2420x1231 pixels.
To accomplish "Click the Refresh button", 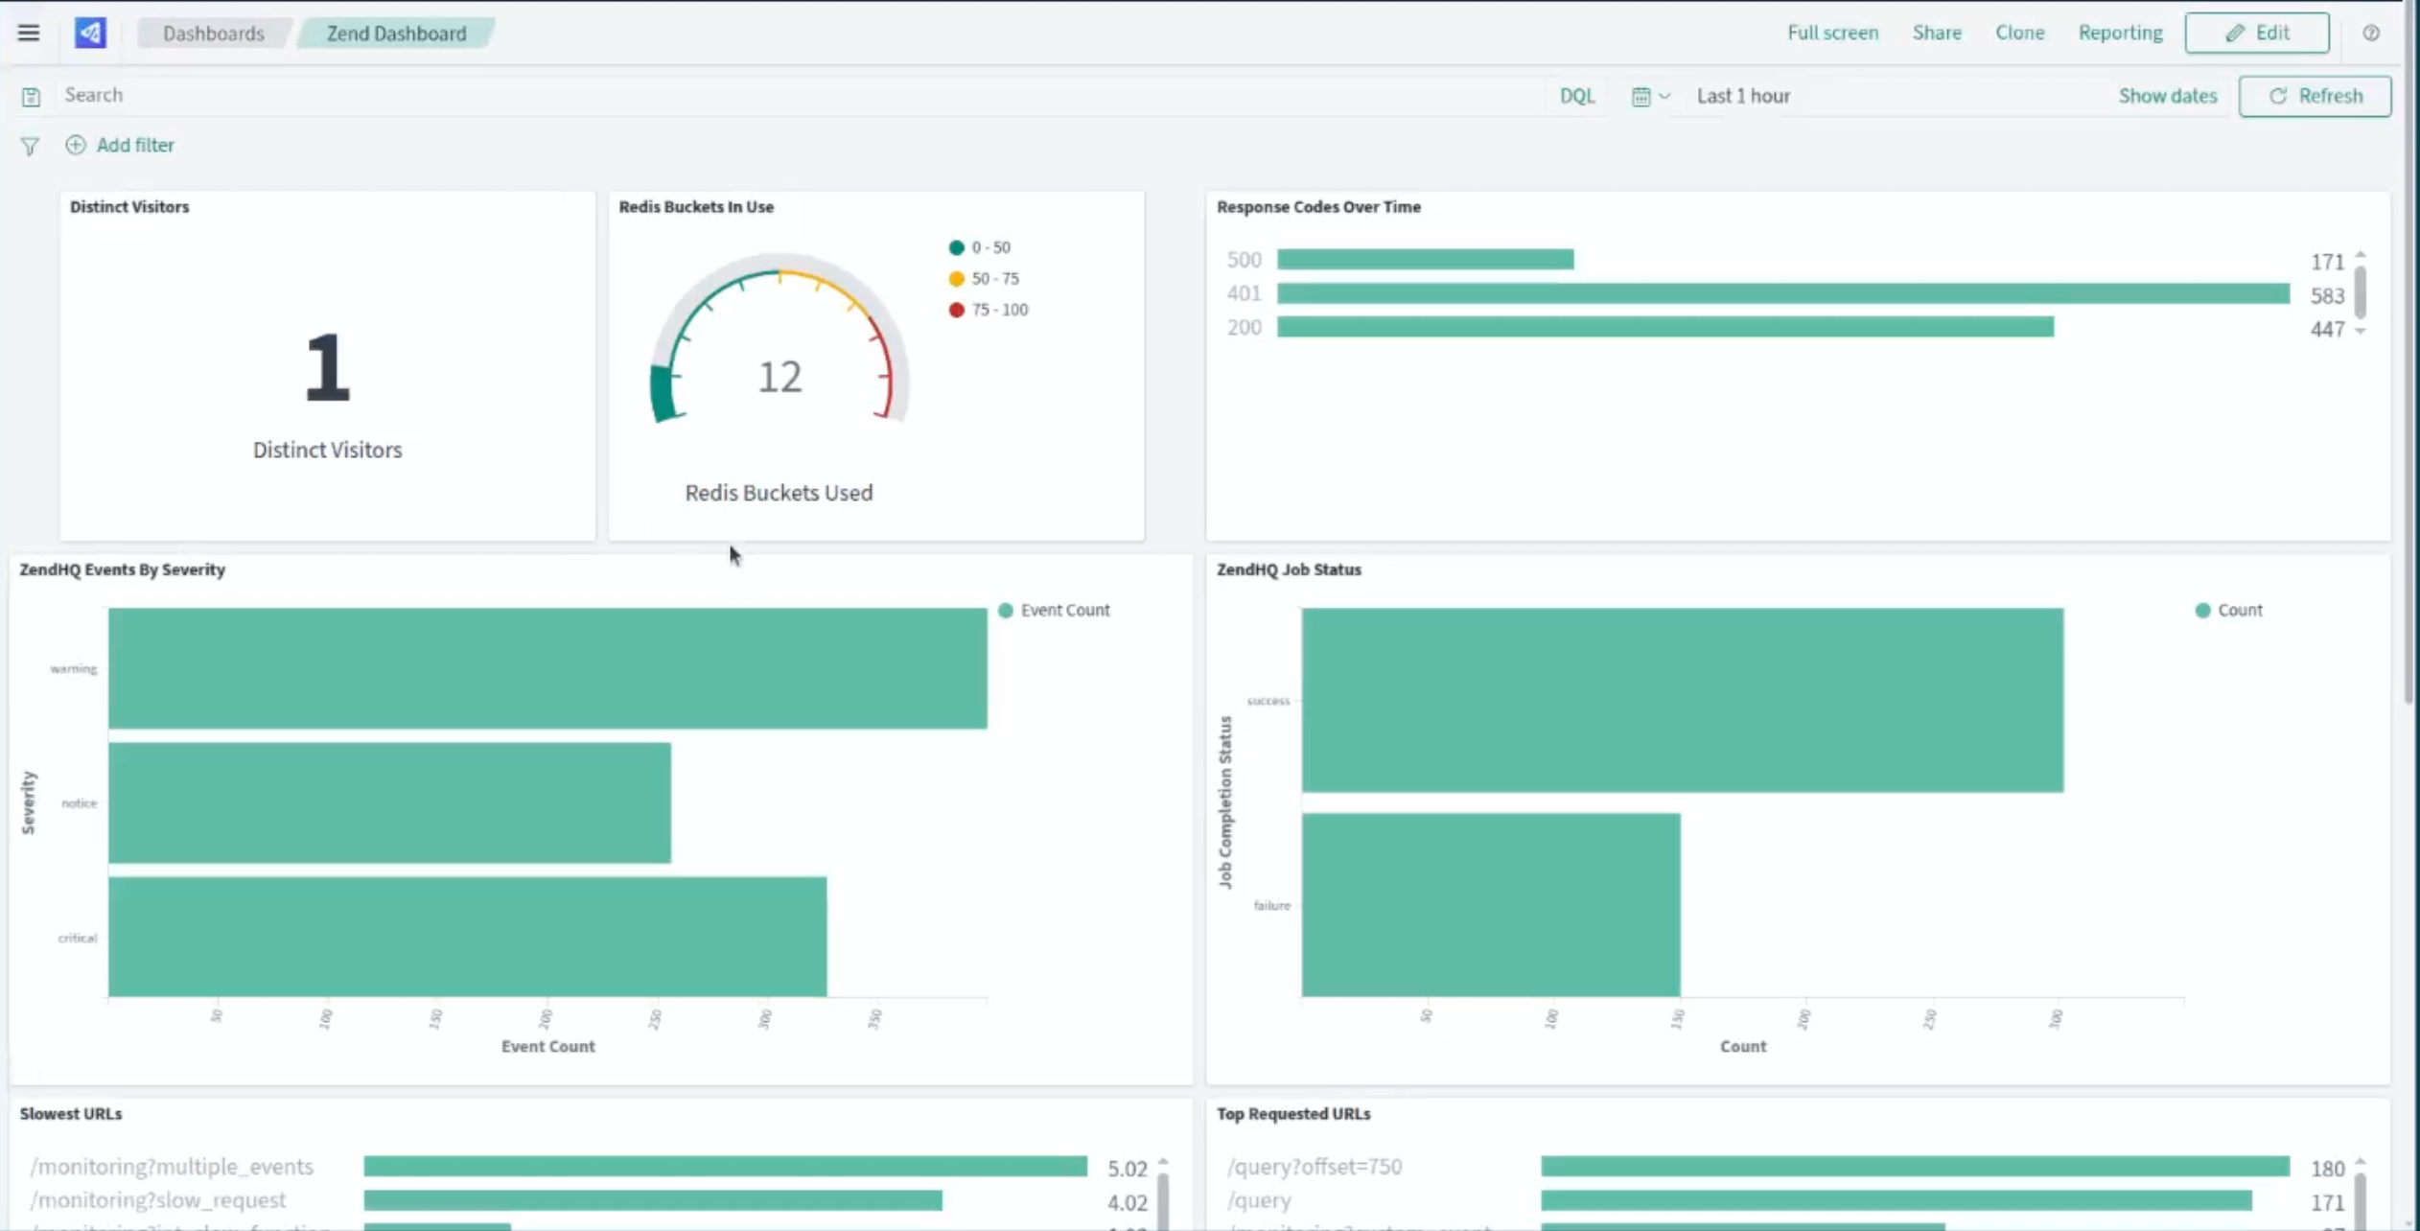I will coord(2315,96).
